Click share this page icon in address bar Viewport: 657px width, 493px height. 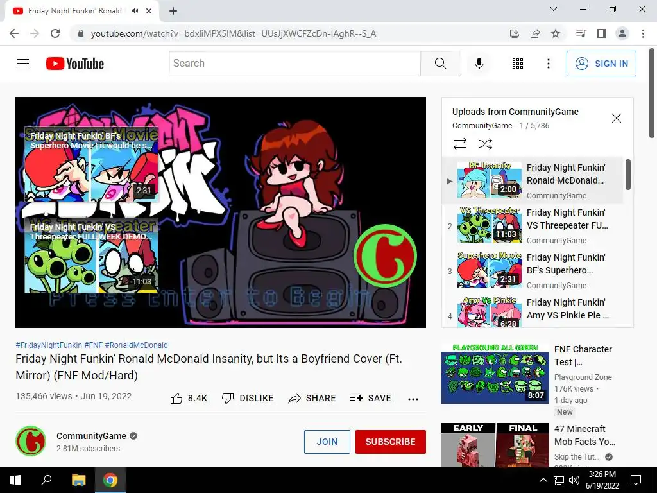pos(534,33)
